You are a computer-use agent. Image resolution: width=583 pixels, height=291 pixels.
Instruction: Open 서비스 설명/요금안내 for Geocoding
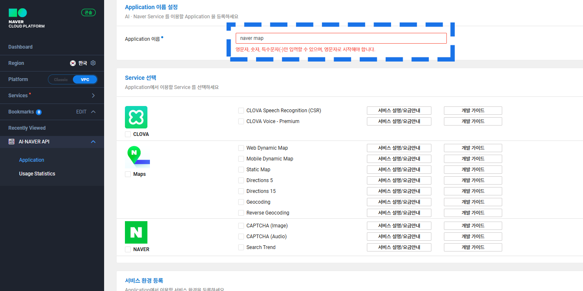click(x=399, y=202)
